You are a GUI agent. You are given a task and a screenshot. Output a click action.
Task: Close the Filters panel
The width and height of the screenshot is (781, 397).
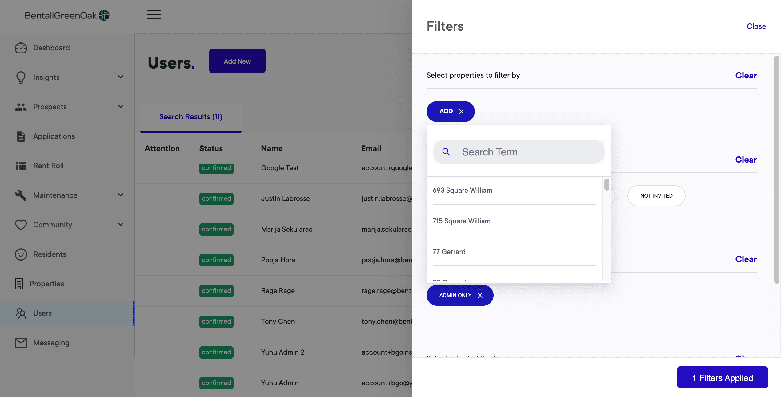click(756, 26)
